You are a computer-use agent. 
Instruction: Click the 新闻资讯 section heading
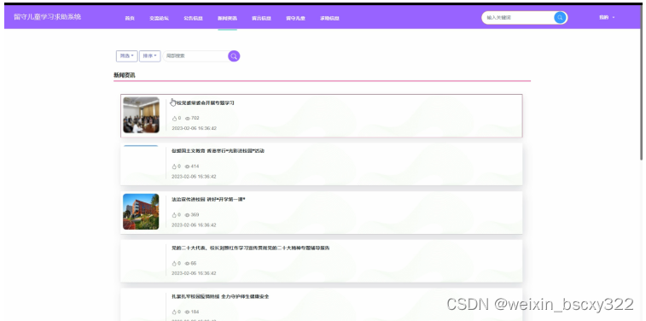125,75
